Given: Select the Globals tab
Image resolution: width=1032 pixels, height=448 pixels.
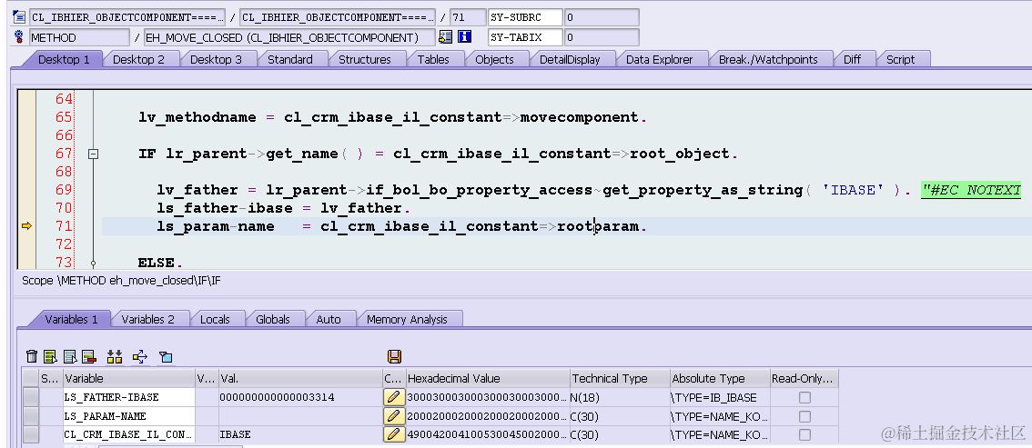Looking at the screenshot, I should tap(272, 319).
